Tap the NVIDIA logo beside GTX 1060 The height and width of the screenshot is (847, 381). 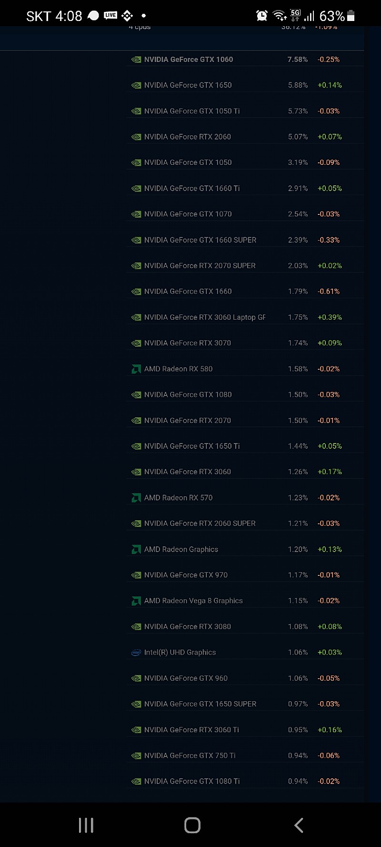136,60
